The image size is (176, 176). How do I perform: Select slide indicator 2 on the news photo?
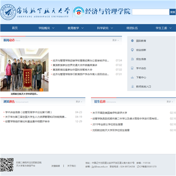(x=46, y=90)
